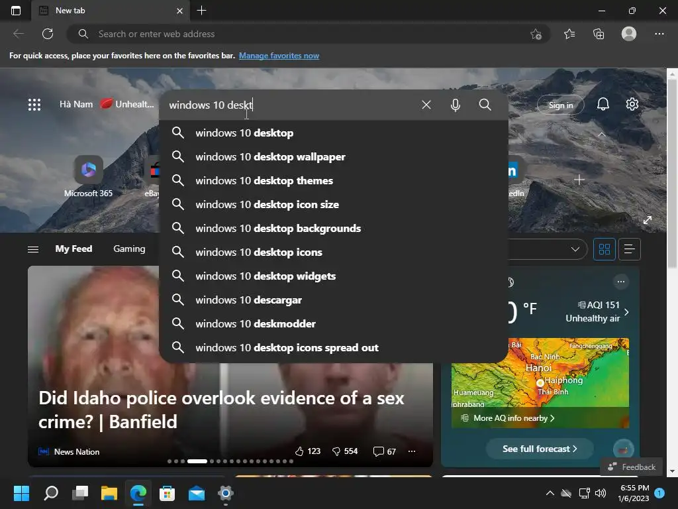678x509 pixels.
Task: Select My Feed tab
Action: (73, 249)
